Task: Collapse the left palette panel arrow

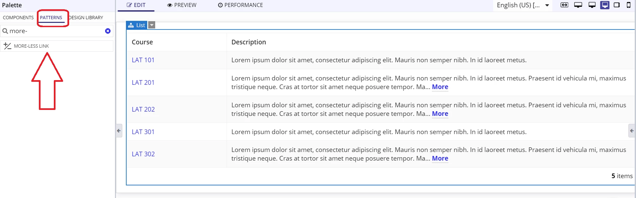Action: click(119, 131)
